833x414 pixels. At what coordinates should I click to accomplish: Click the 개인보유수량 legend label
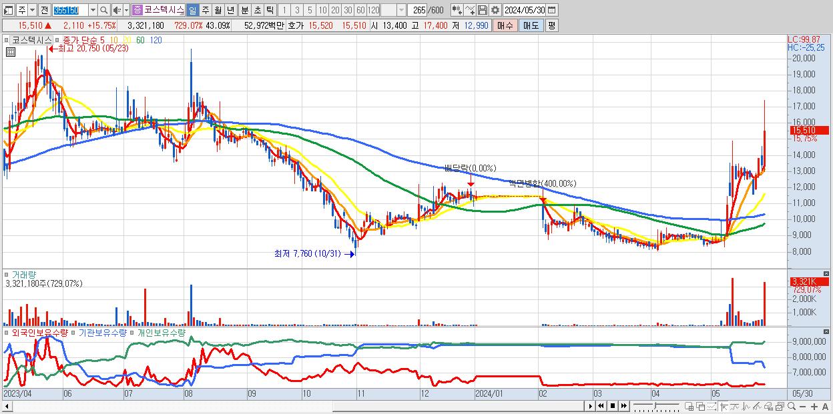point(161,332)
